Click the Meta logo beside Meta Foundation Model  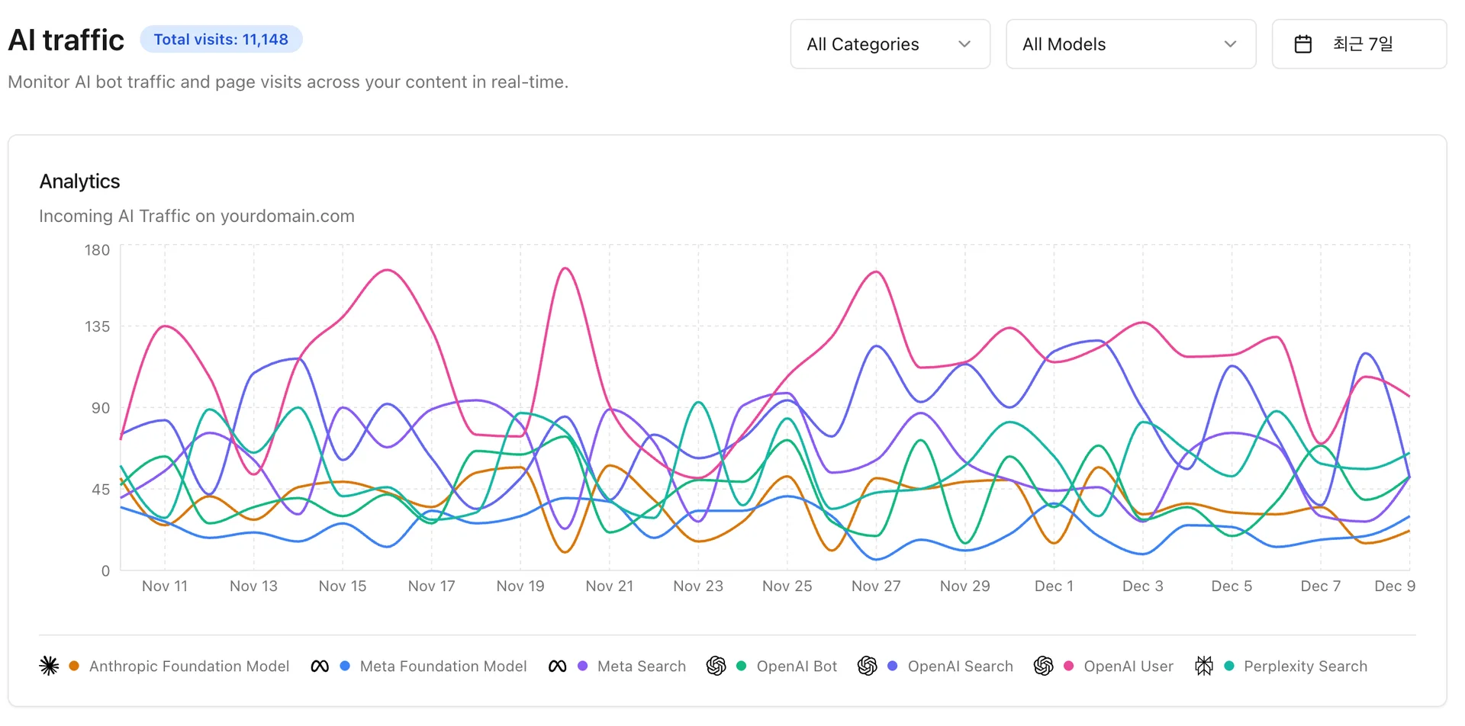pos(320,666)
